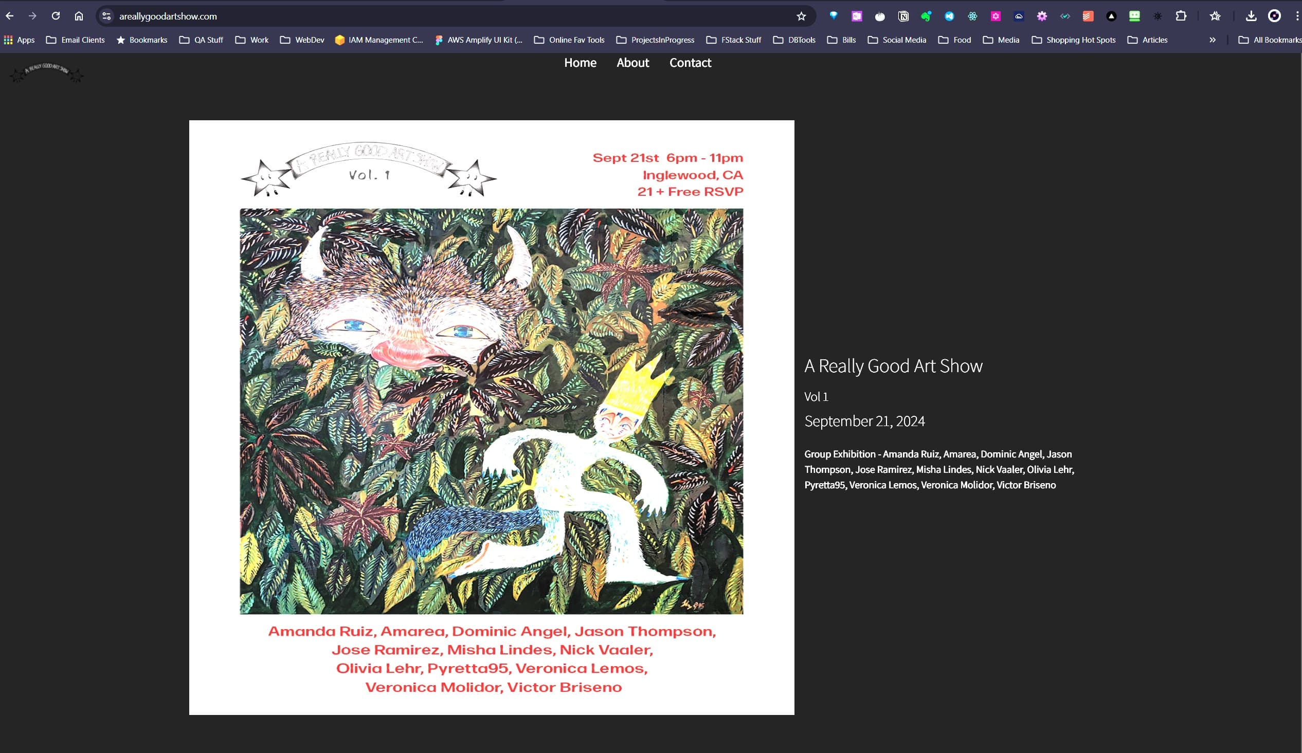1302x753 pixels.
Task: Launch the React Developer Tools extension
Action: pos(972,16)
